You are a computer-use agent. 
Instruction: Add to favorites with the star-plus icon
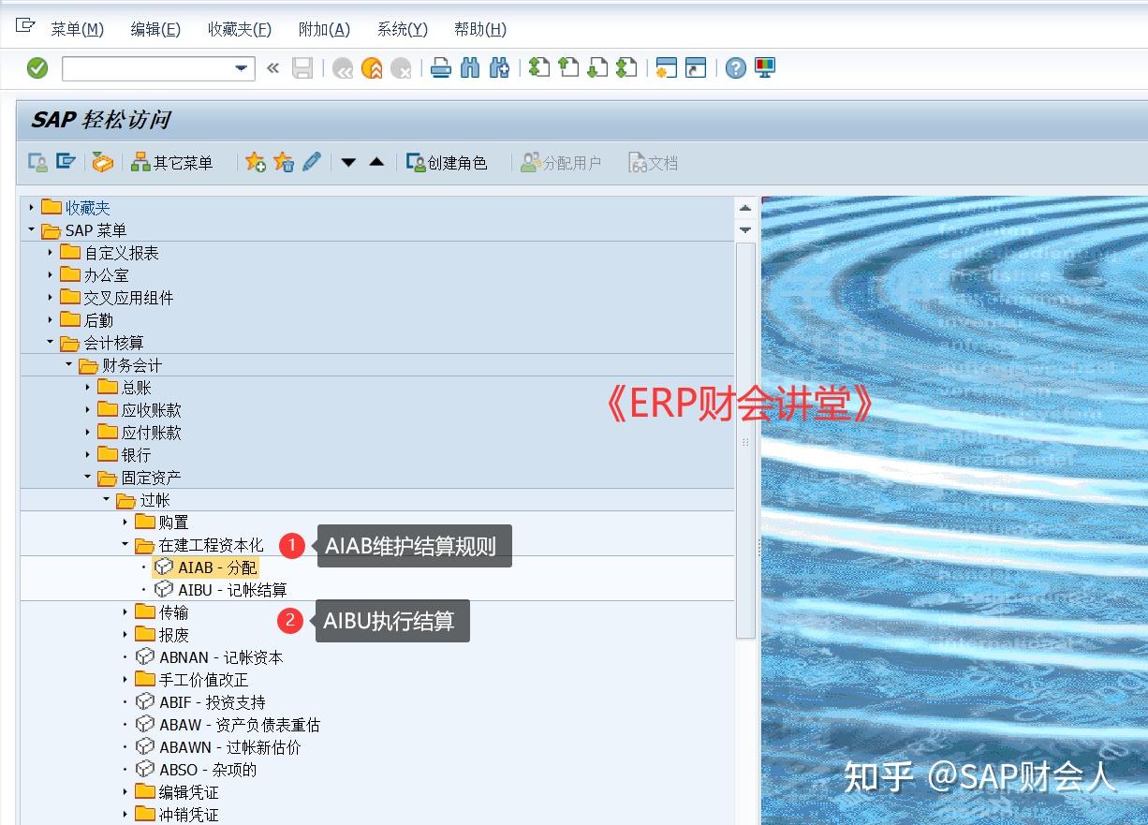[x=256, y=161]
